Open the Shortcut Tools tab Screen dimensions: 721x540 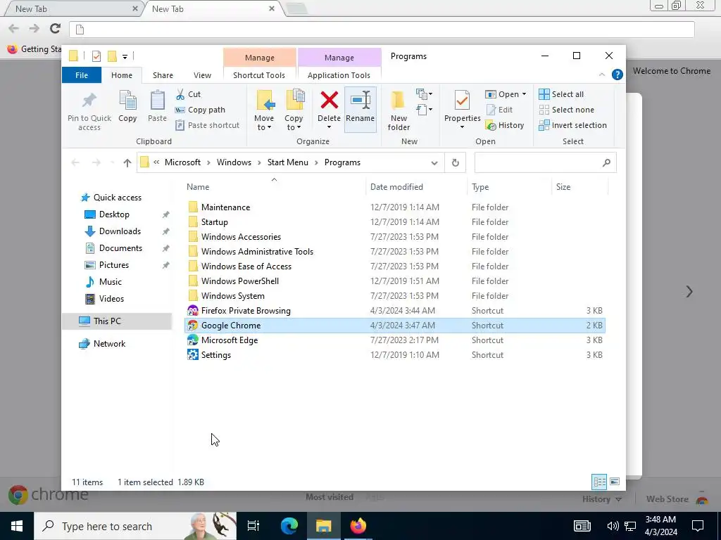point(259,75)
